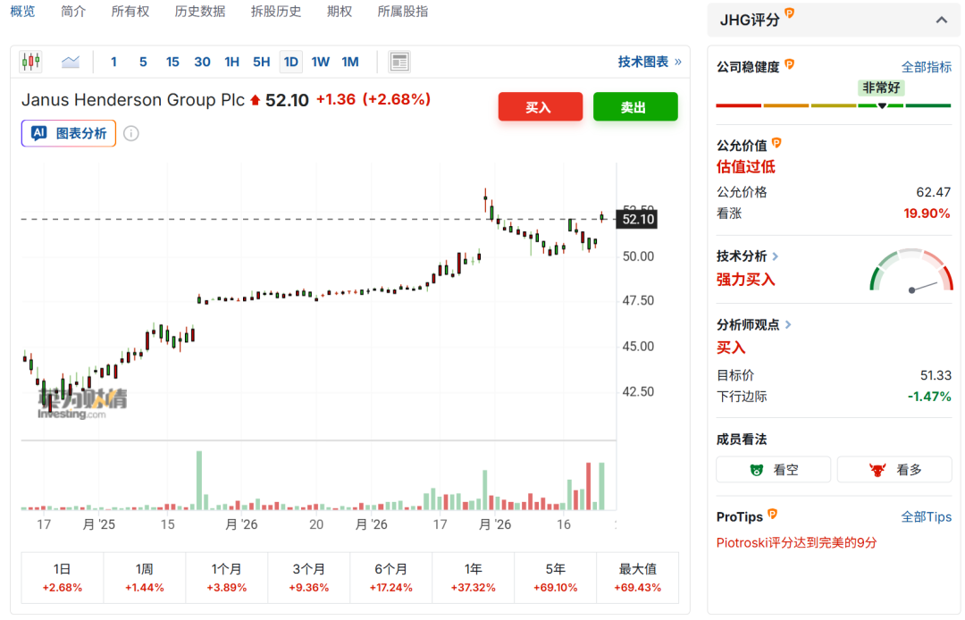
Task: Open the 历史数据 tab
Action: coord(200,11)
